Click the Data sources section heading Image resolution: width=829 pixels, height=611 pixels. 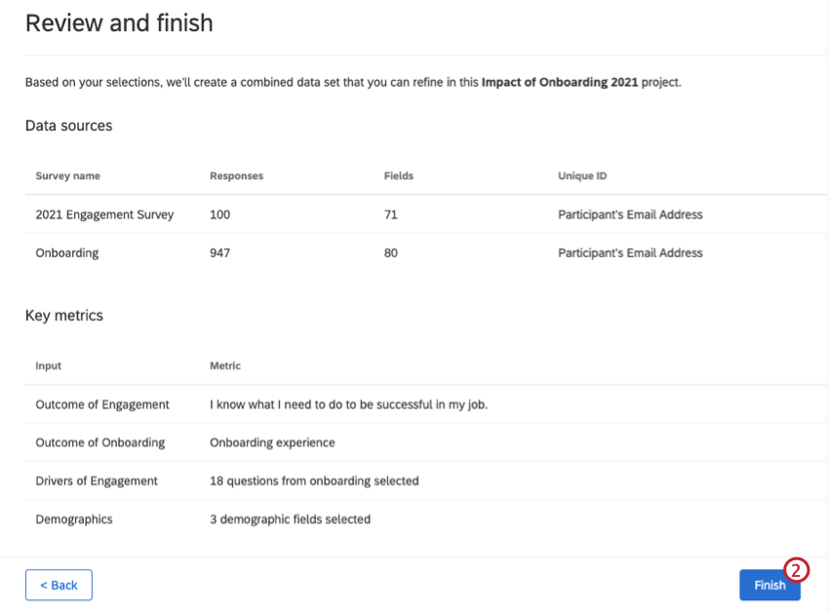pos(68,126)
